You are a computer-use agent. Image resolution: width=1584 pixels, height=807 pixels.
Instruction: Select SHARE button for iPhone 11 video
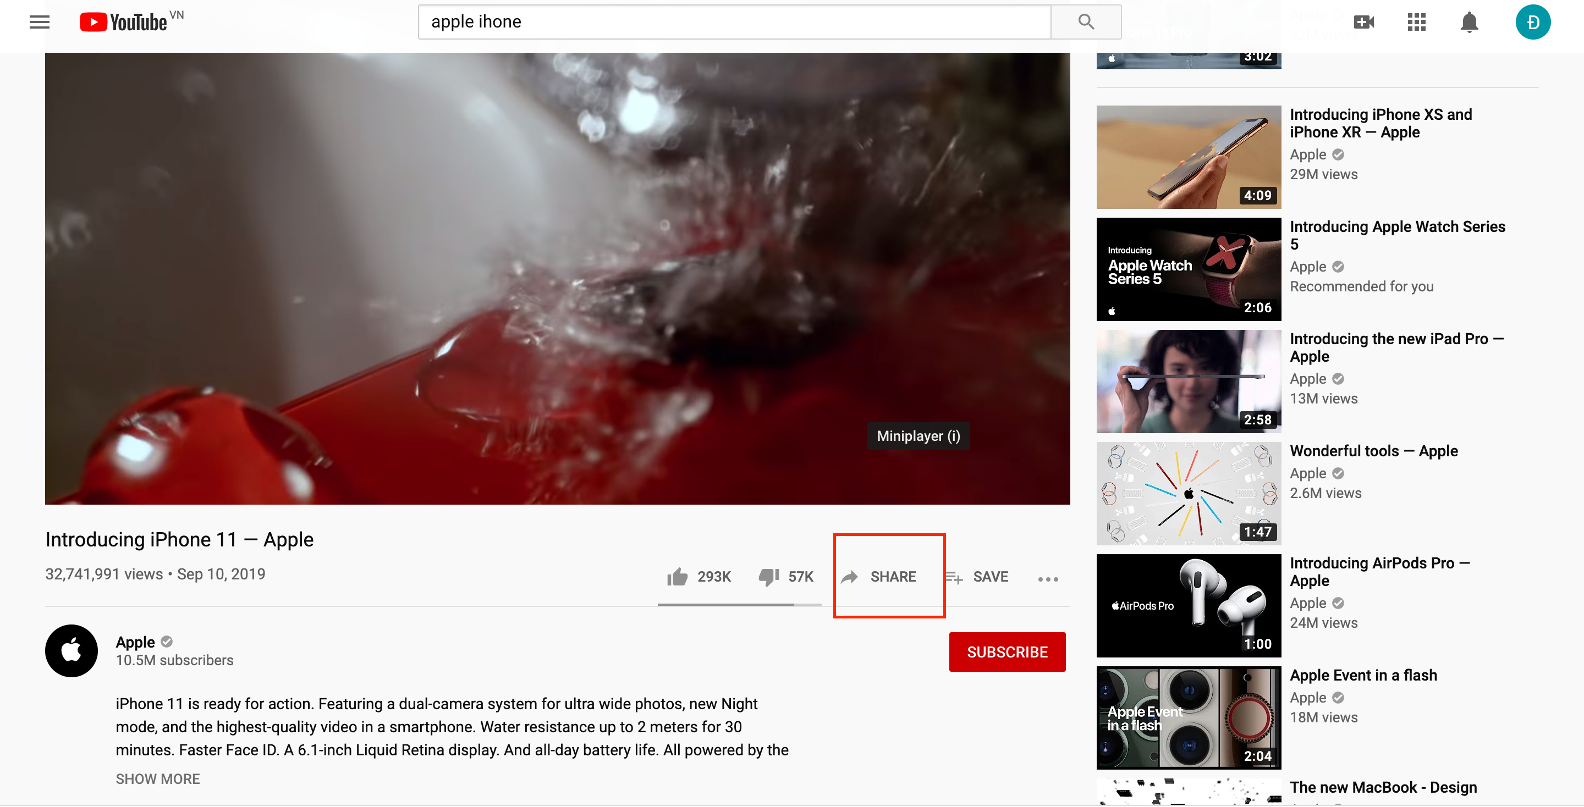tap(879, 577)
